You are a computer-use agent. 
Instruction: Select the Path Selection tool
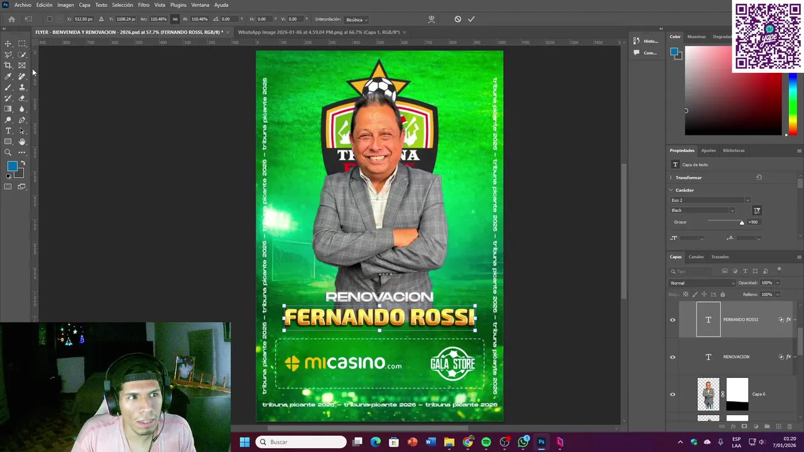tap(22, 131)
